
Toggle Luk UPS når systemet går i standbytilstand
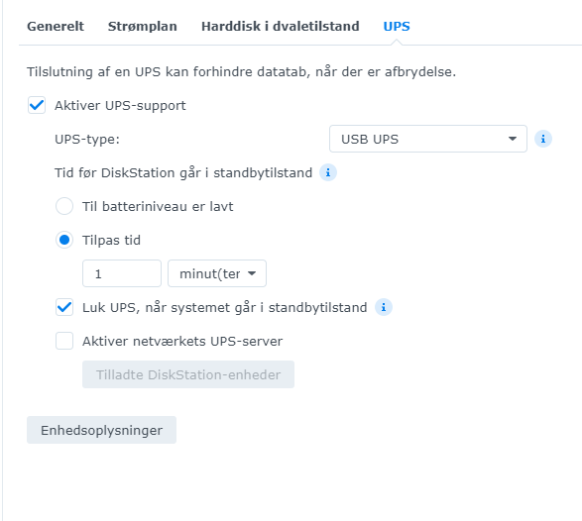tap(64, 307)
